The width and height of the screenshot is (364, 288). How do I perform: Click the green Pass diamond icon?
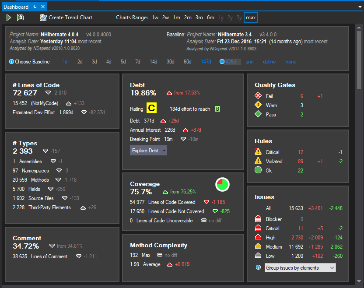(258, 114)
